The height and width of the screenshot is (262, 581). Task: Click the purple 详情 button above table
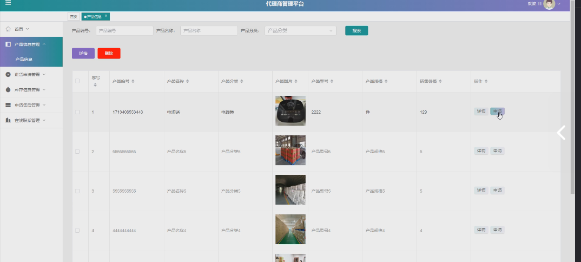point(83,54)
